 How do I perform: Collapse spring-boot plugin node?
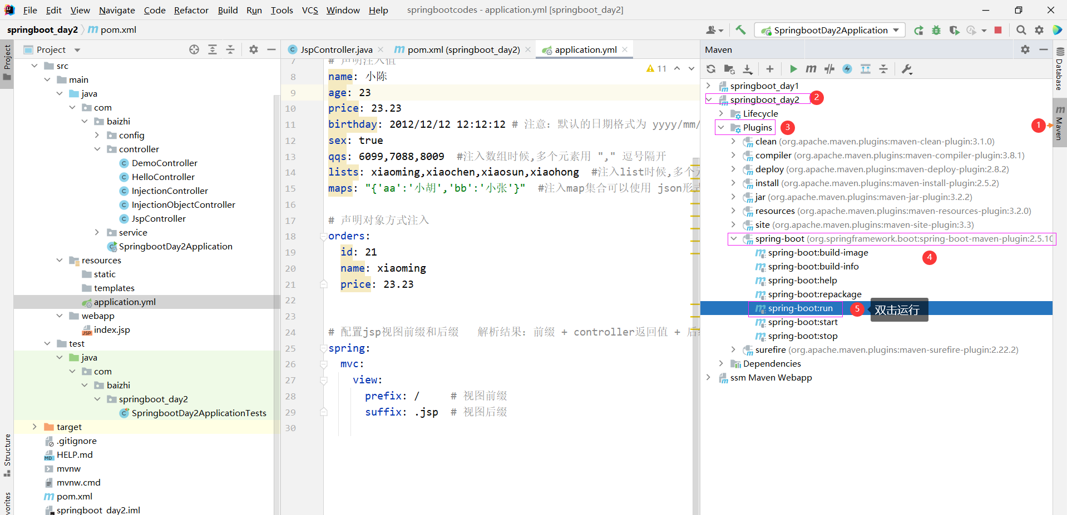point(733,238)
